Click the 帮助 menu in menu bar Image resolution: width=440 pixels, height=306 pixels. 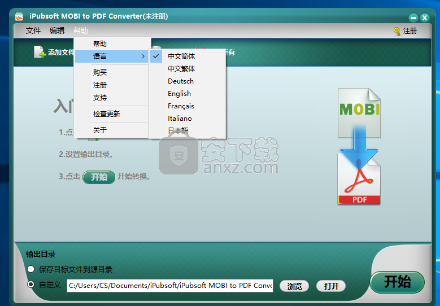pos(81,30)
